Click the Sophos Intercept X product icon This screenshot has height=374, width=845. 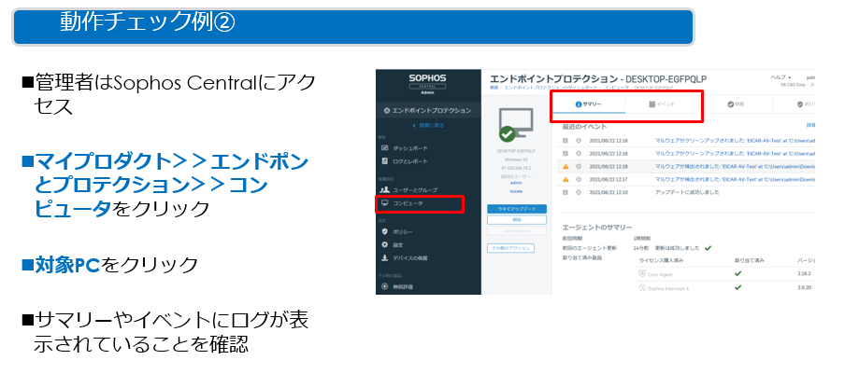(642, 287)
